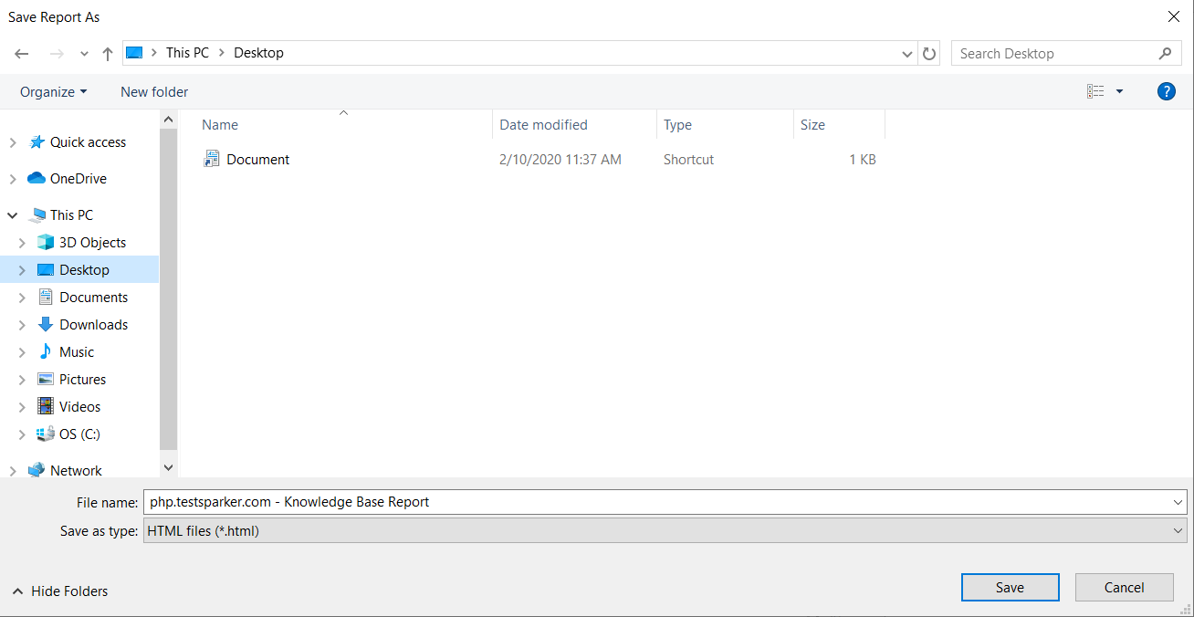Start the search with the magnifier icon
Image resolution: width=1194 pixels, height=617 pixels.
(x=1166, y=53)
